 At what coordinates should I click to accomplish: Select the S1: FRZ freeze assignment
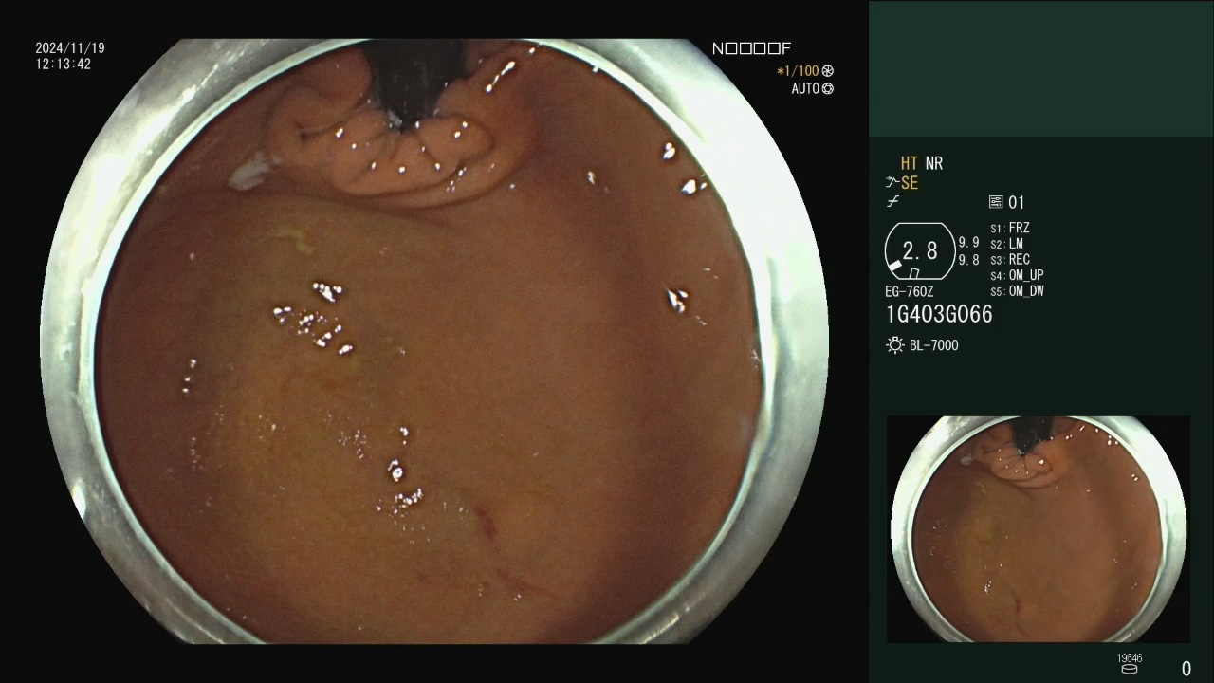(x=1010, y=229)
